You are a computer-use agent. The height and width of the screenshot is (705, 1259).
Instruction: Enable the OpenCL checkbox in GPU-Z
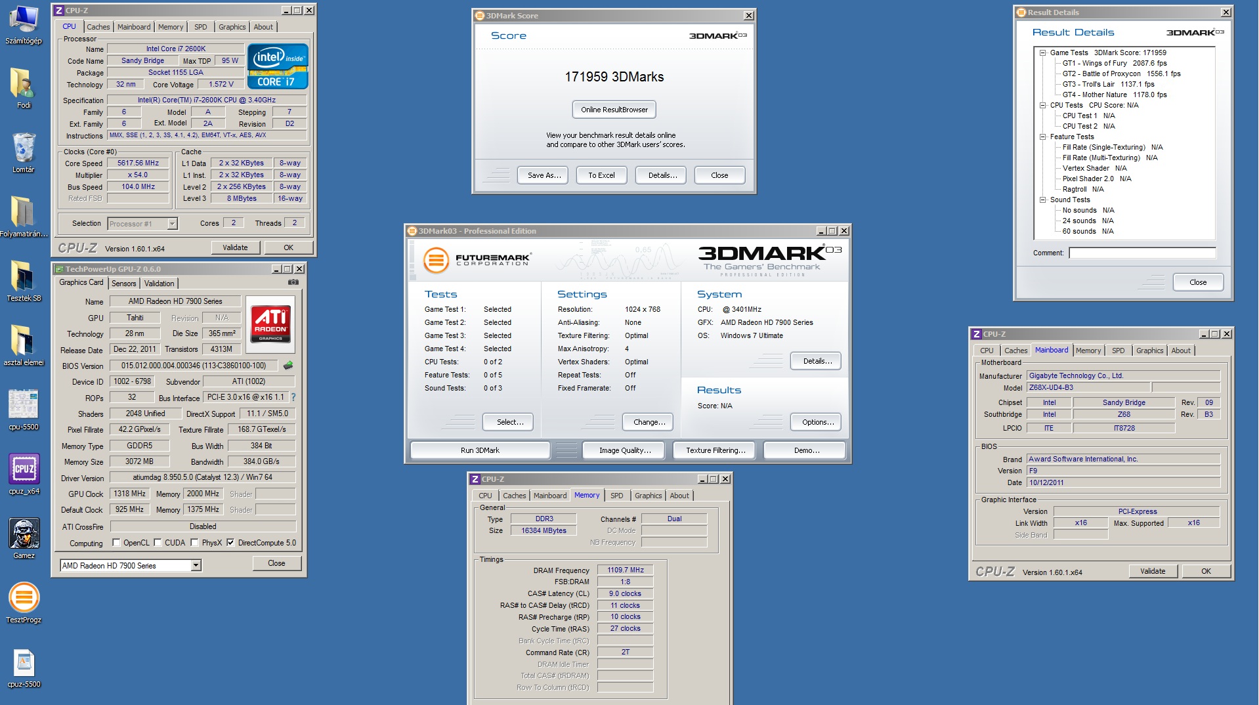116,543
